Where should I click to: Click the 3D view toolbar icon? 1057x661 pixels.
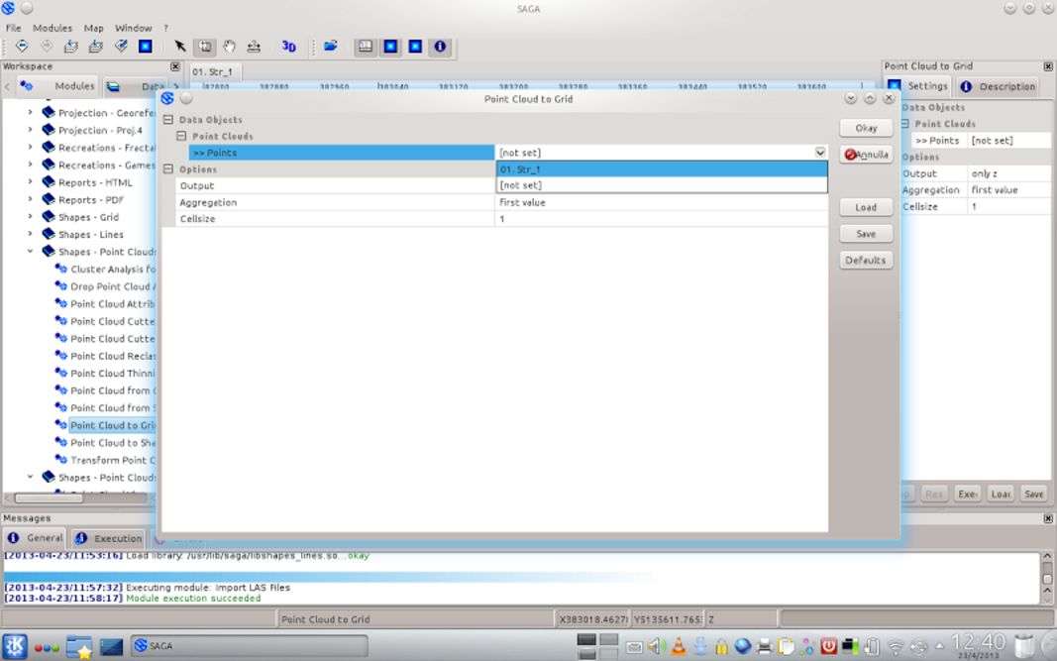pos(288,47)
